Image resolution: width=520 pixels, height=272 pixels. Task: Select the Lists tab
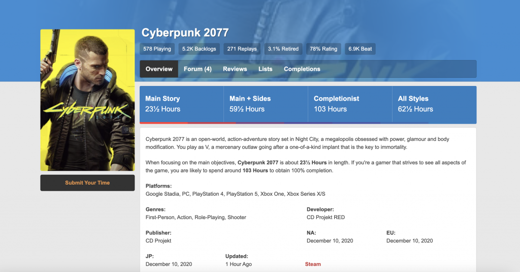(265, 69)
